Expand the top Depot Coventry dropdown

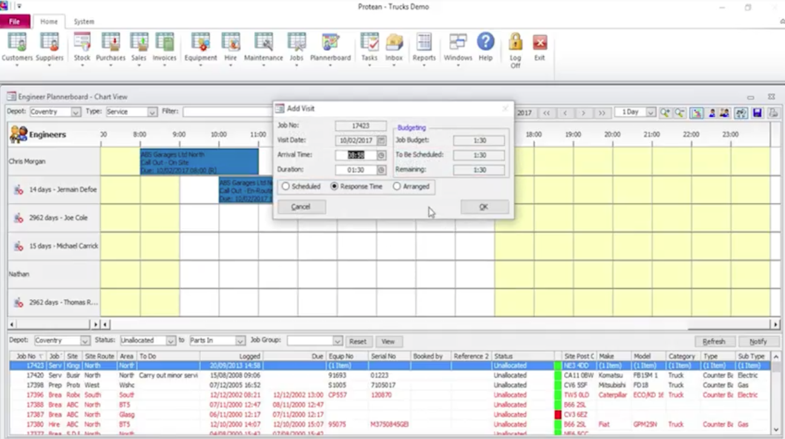[76, 112]
